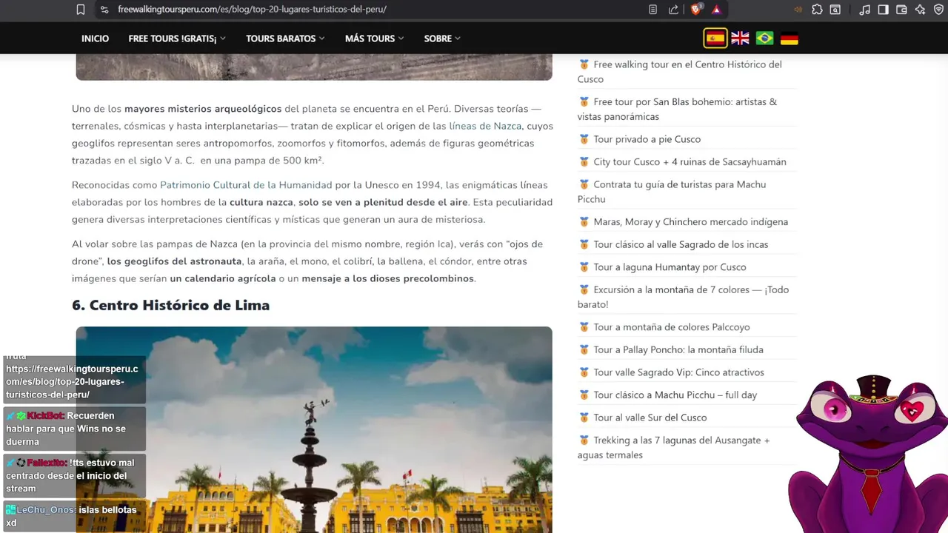Screen dimensions: 948x533
Task: Click LeChu_Onos 'islas bellotas xd' chat message
Action: pyautogui.click(x=74, y=516)
